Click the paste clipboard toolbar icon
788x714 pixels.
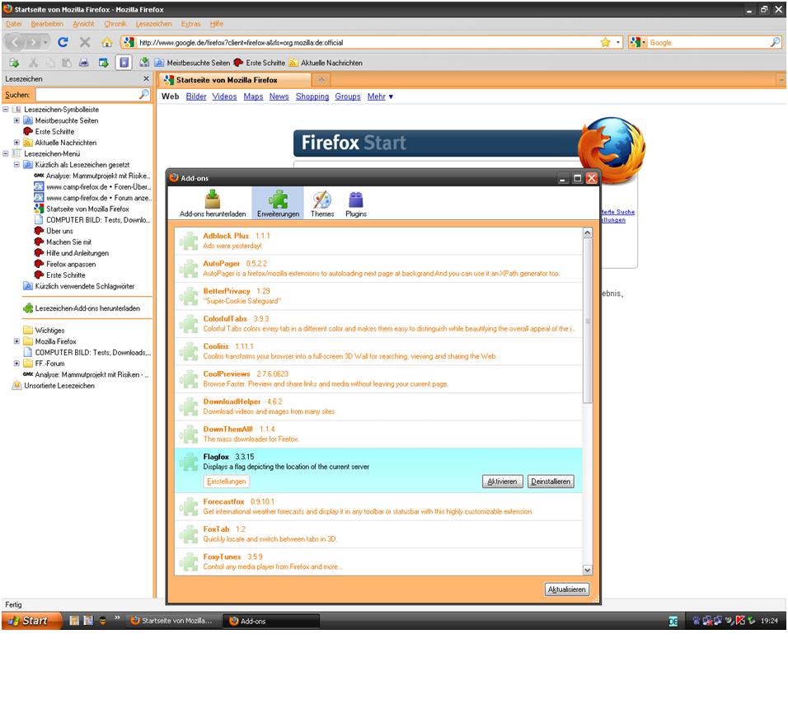click(67, 63)
